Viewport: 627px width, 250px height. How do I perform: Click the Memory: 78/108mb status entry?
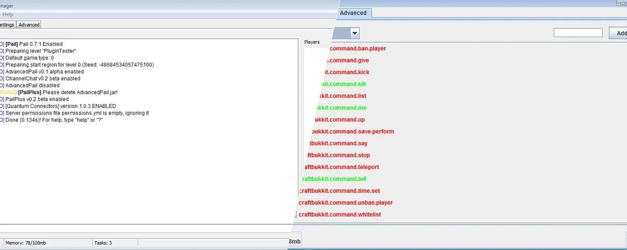point(26,243)
